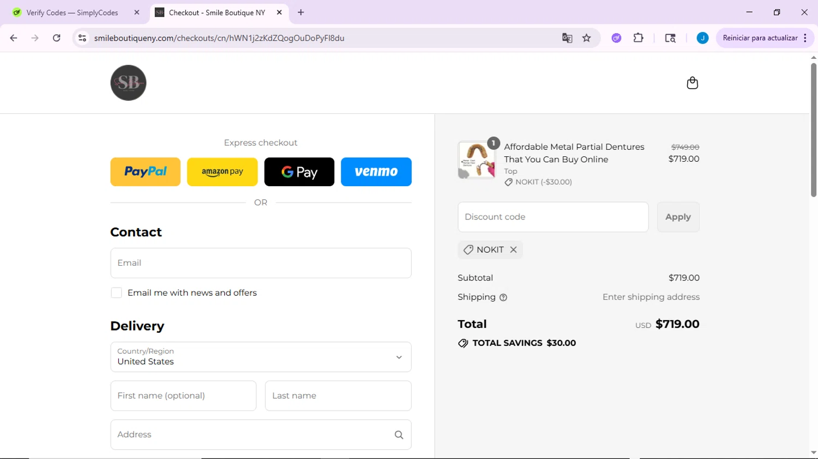The width and height of the screenshot is (818, 459).
Task: Click the translate page icon
Action: coord(567,38)
